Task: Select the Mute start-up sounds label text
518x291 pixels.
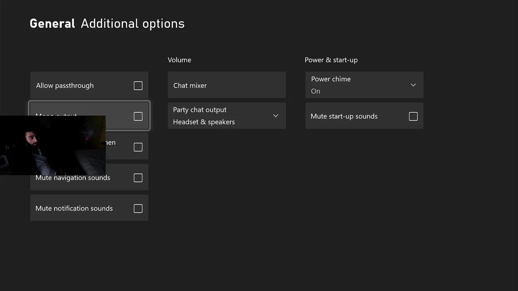Action: [x=344, y=116]
